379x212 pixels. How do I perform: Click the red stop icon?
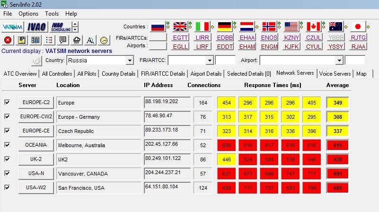8,40
